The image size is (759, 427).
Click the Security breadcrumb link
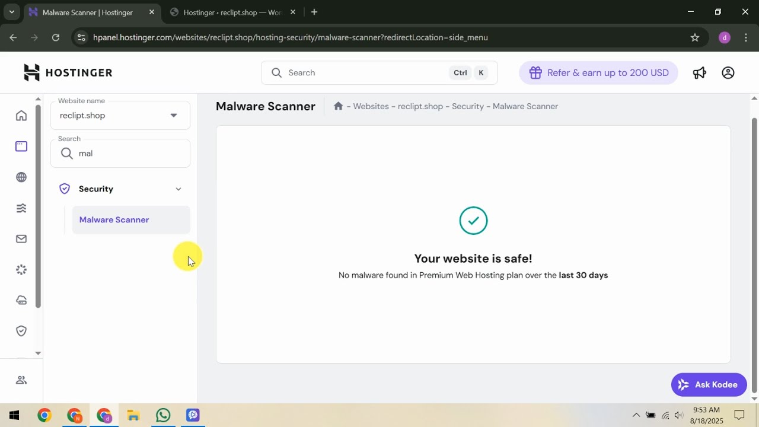[468, 106]
